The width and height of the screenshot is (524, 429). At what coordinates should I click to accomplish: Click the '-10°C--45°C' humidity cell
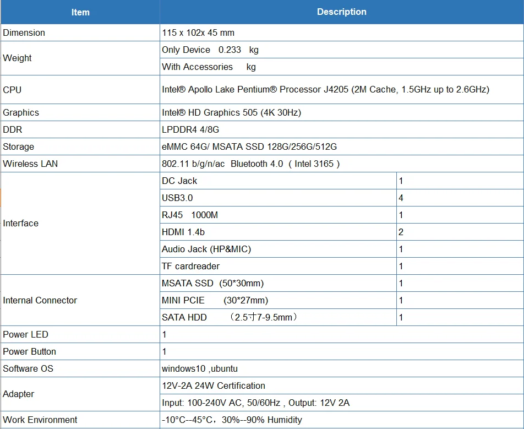(x=341, y=420)
